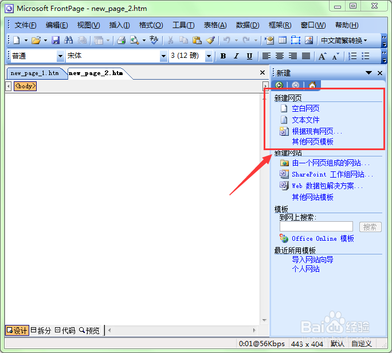392x353 pixels.
Task: Click the Preview in browser icon
Action: (134, 40)
